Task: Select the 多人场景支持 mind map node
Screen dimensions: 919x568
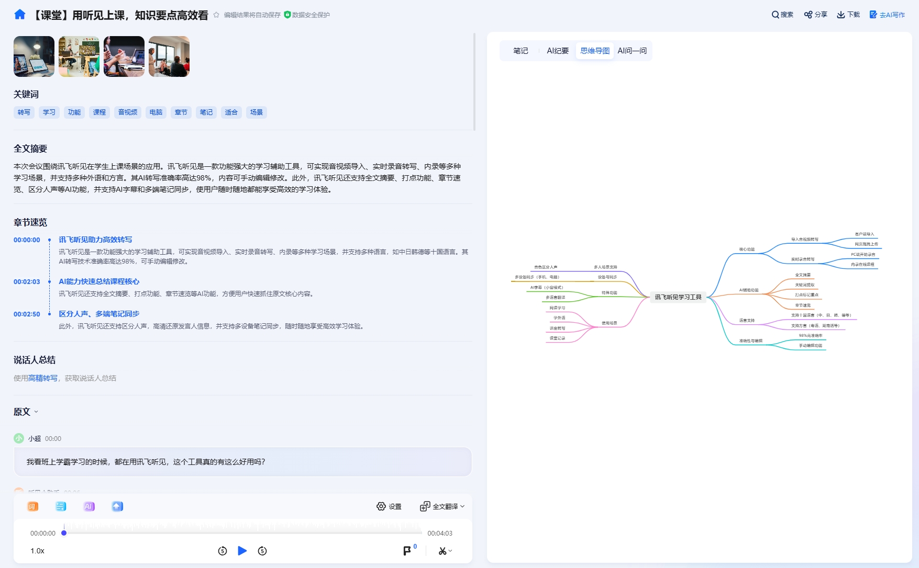Action: [x=605, y=267]
